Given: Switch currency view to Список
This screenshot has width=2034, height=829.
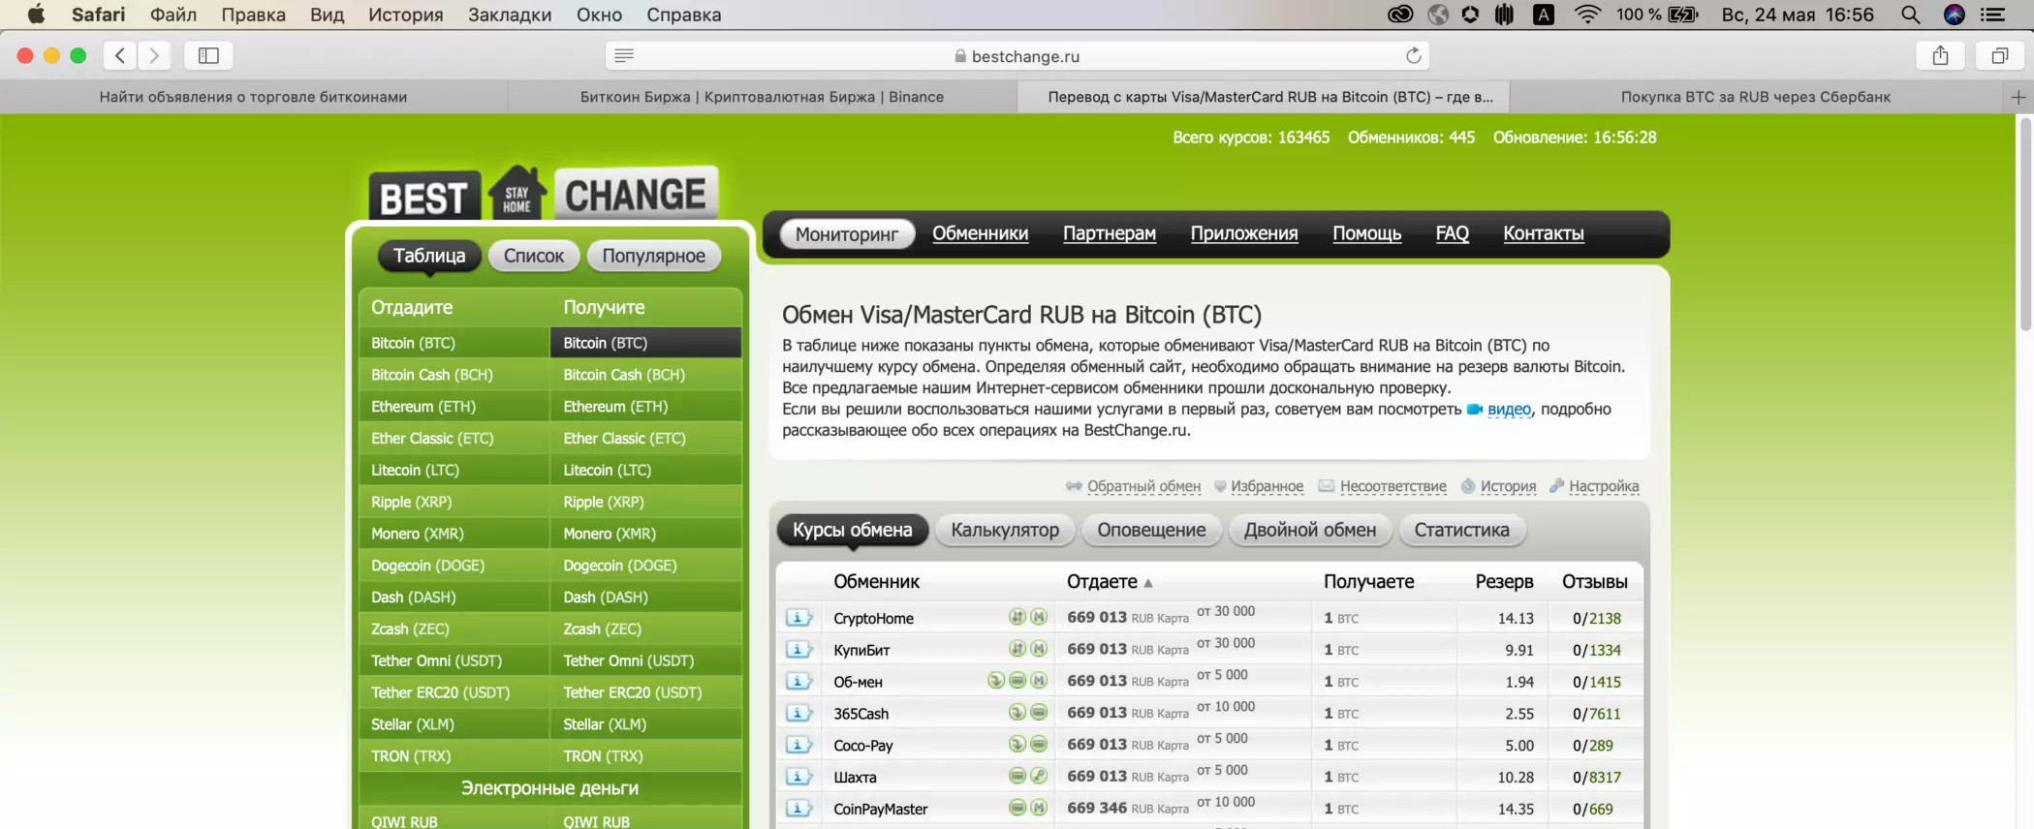Looking at the screenshot, I should click(534, 256).
